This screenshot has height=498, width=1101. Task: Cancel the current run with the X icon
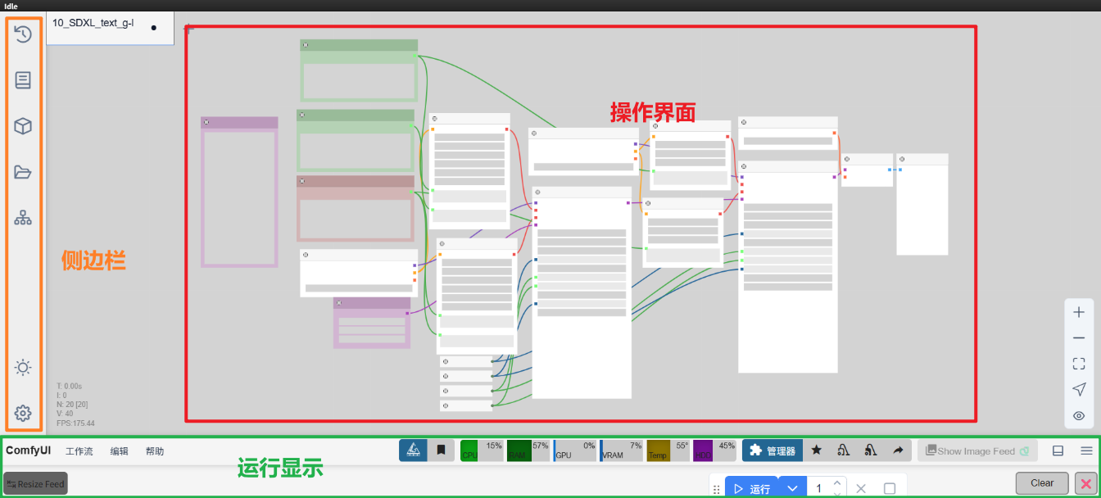point(861,489)
